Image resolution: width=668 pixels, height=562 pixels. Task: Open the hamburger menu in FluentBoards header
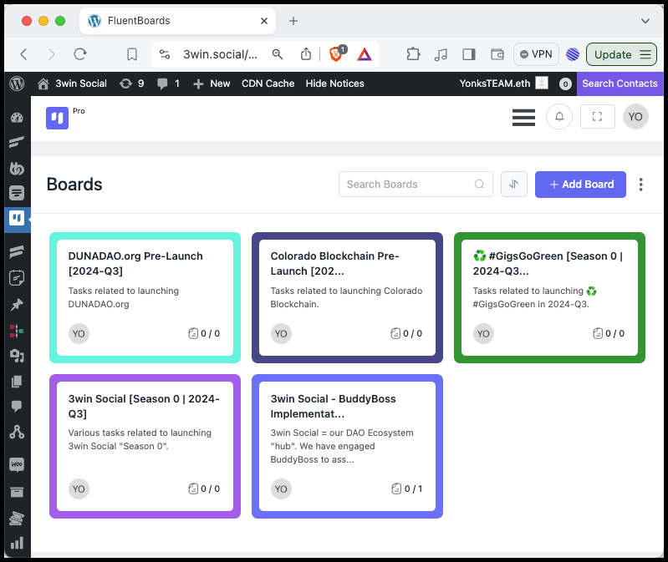point(523,118)
